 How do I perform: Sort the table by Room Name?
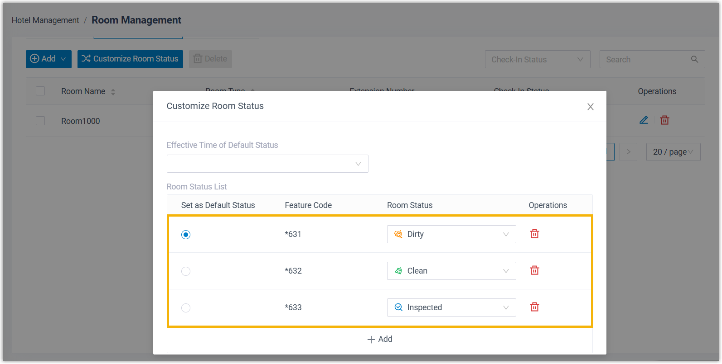(113, 92)
